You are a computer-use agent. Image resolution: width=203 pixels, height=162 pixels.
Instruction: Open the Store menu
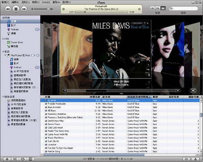[x=46, y=2]
